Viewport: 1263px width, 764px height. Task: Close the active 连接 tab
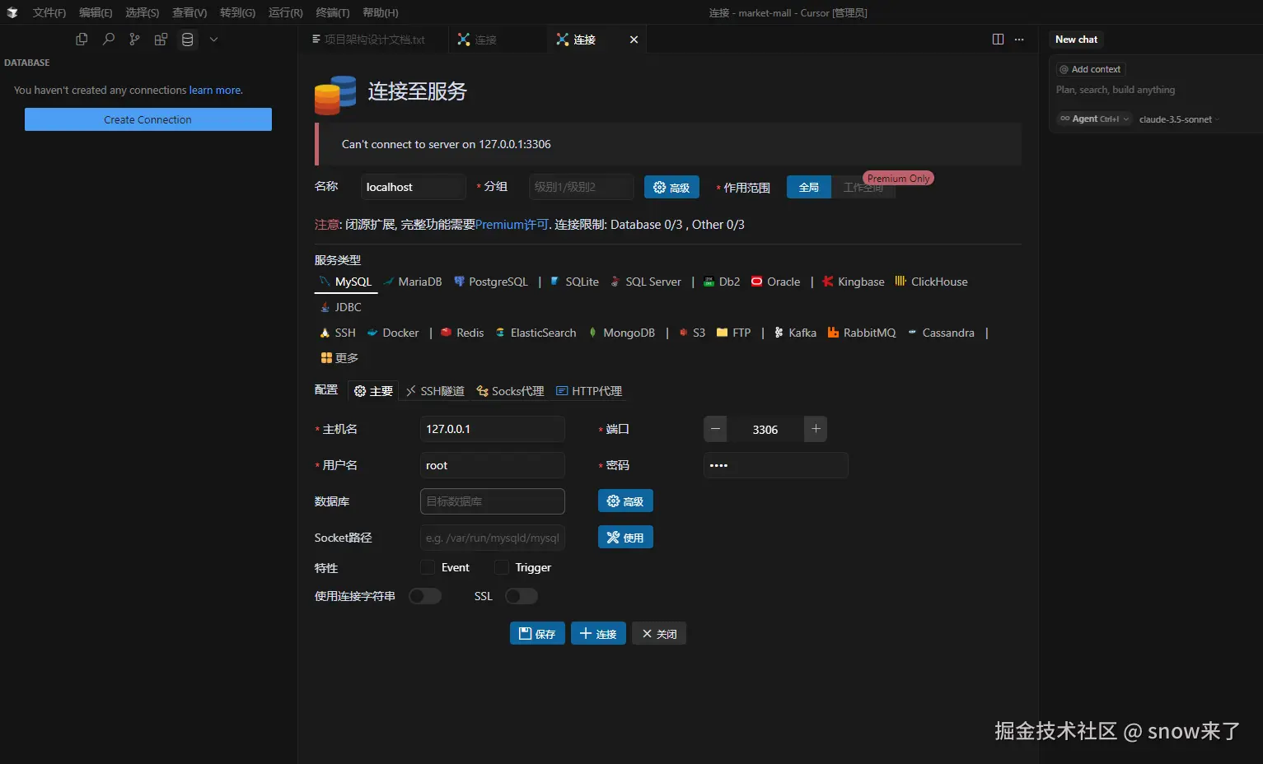coord(634,40)
